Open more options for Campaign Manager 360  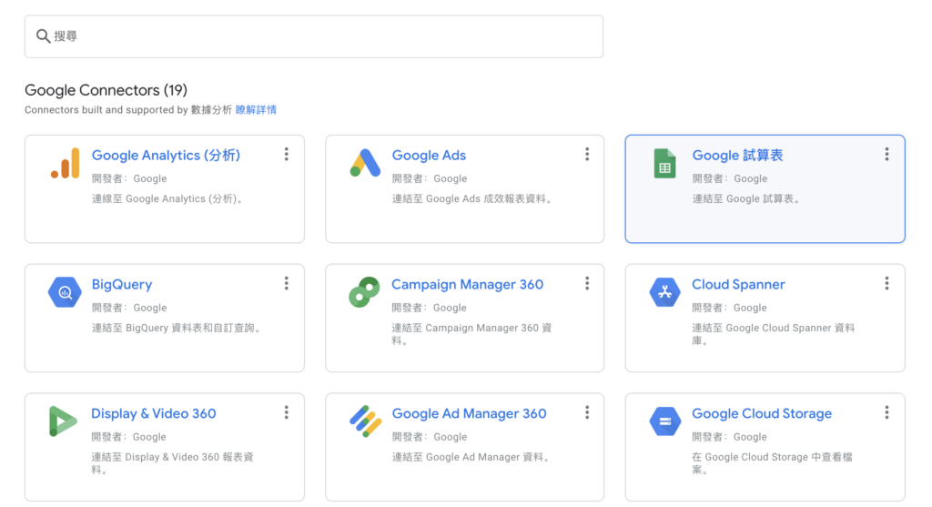pyautogui.click(x=587, y=283)
